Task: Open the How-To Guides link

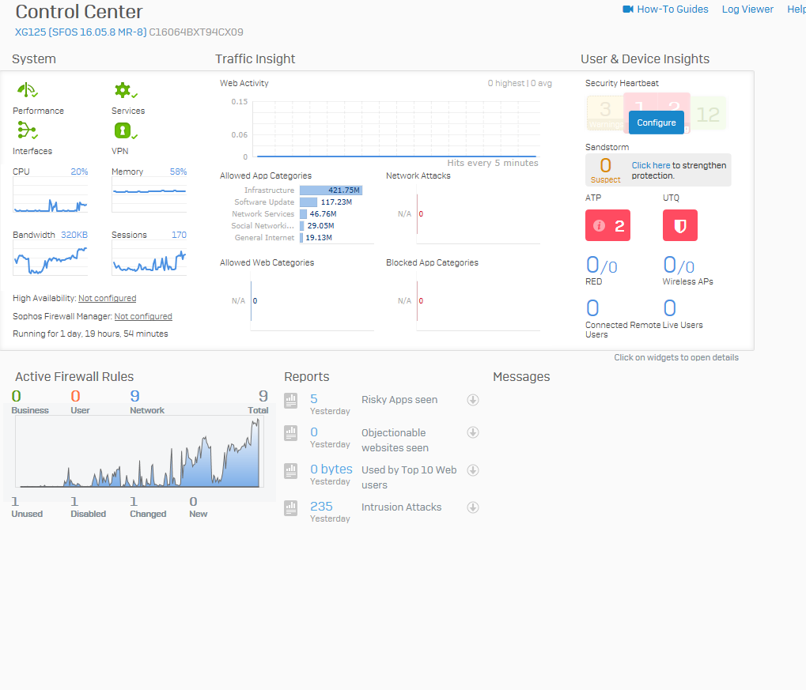Action: coord(672,9)
